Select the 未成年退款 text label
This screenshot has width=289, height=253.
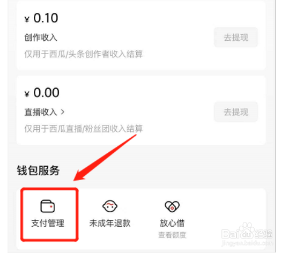[110, 223]
